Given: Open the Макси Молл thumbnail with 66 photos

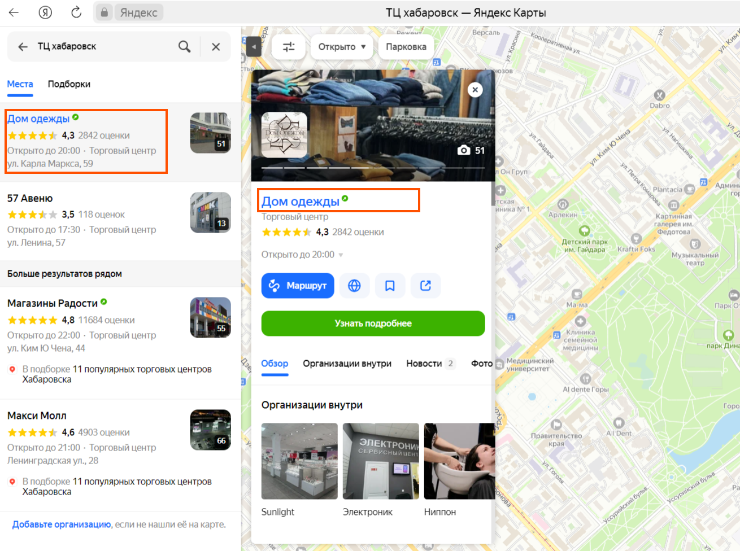Looking at the screenshot, I should [210, 430].
